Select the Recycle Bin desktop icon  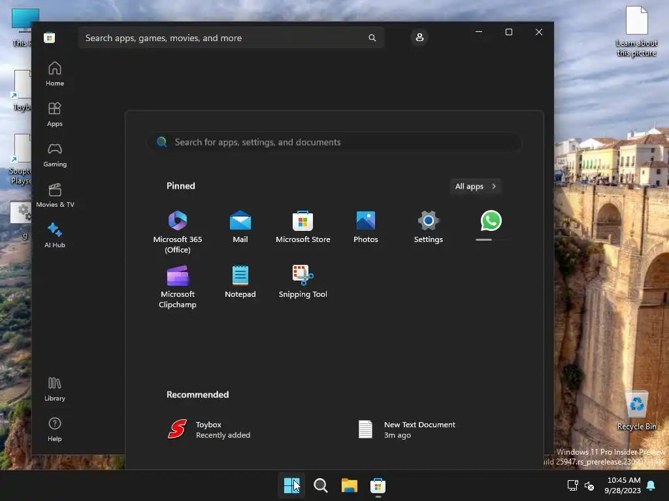(x=636, y=410)
